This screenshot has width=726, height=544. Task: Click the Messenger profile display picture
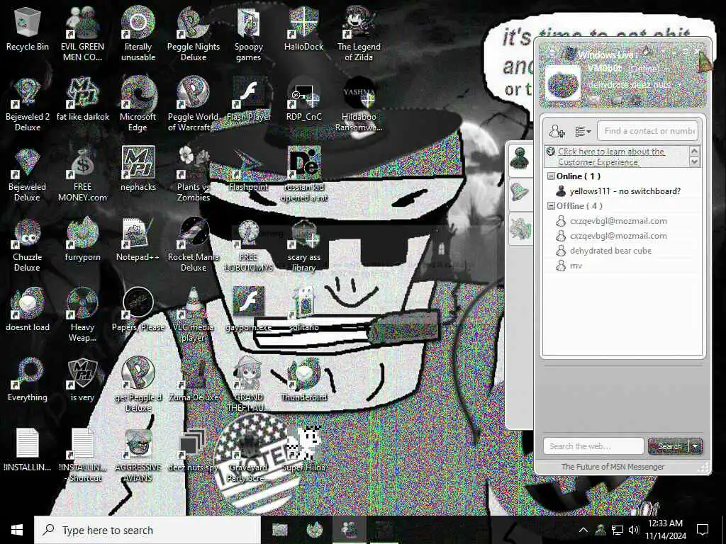pyautogui.click(x=562, y=84)
